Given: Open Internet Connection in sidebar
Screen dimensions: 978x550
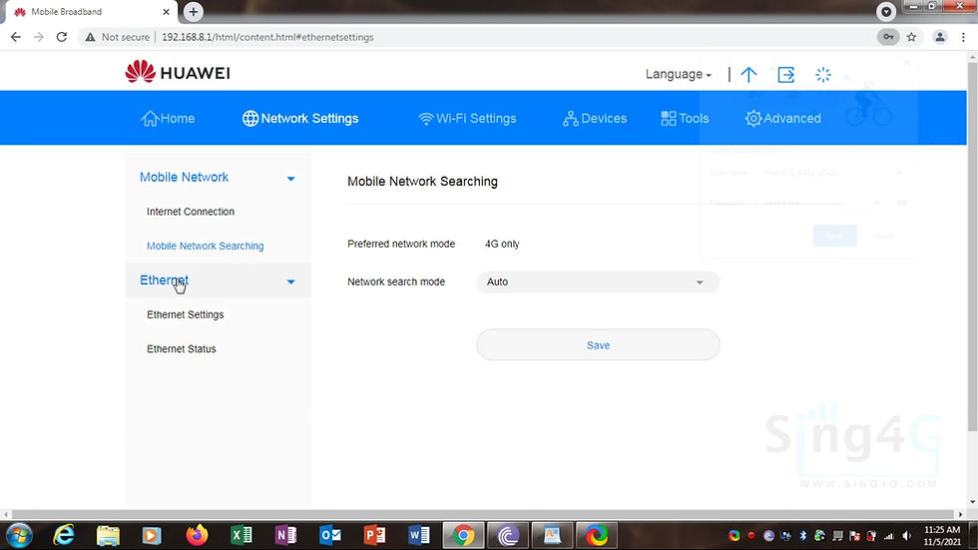Looking at the screenshot, I should point(191,212).
